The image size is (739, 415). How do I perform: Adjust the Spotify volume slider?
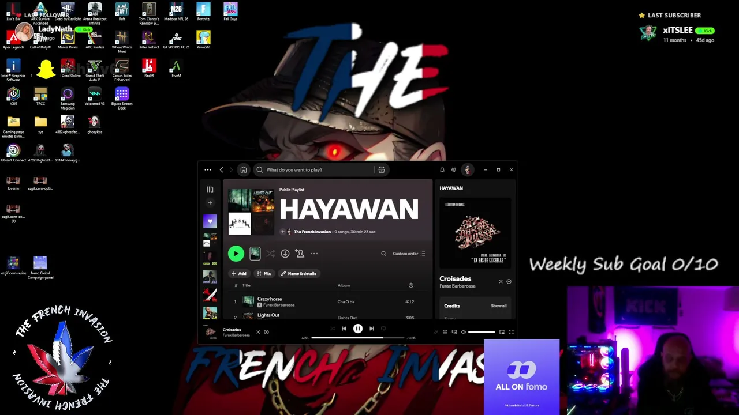click(482, 332)
